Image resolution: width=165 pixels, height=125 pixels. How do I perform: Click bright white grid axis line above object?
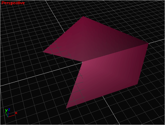[55, 16]
